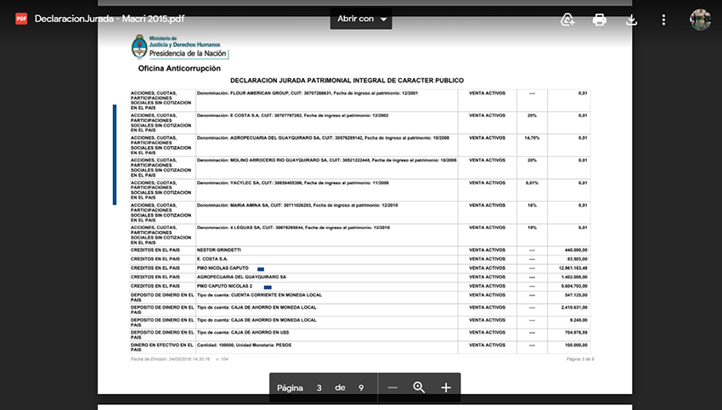Print the document with the printer icon
Image resolution: width=722 pixels, height=410 pixels.
[600, 20]
